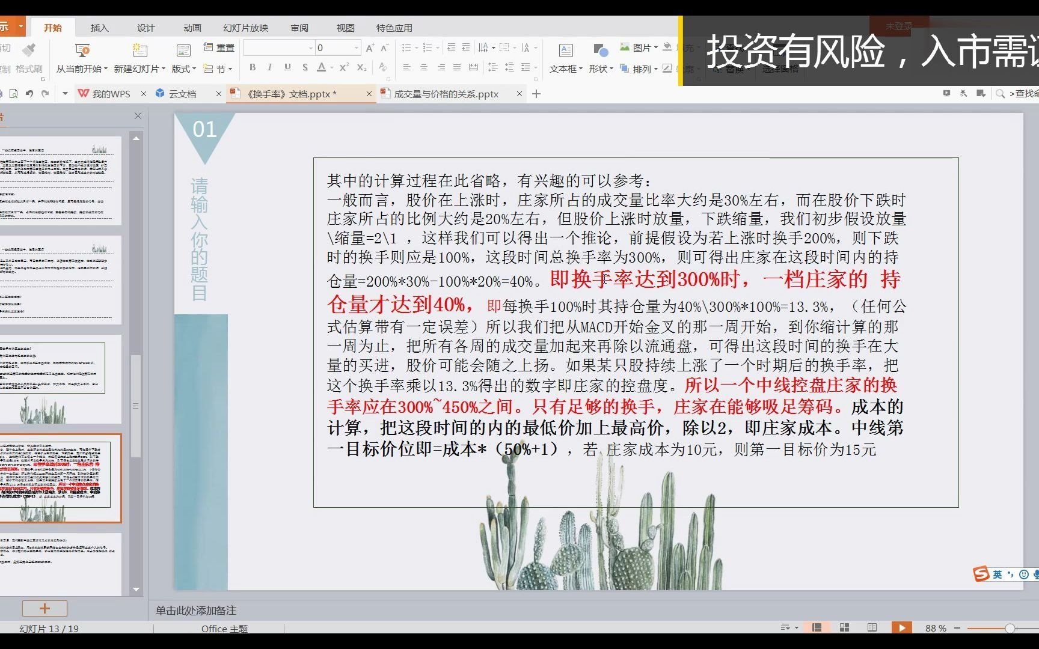
Task: Switch to Slide Sorter view
Action: point(844,627)
